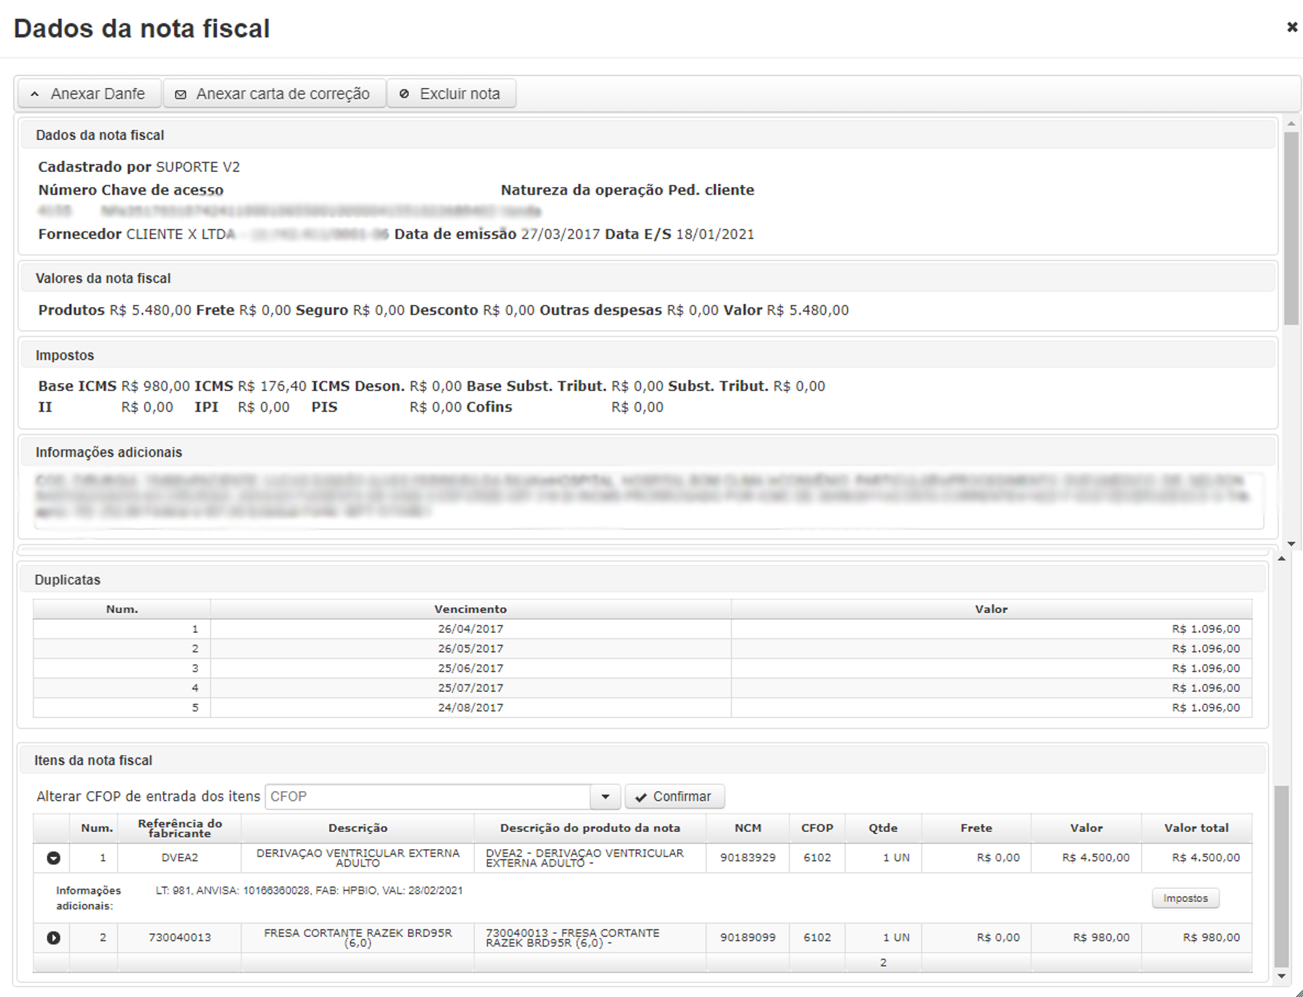Image resolution: width=1303 pixels, height=997 pixels.
Task: Sort duplicatas by Vencimento column
Action: pyautogui.click(x=470, y=609)
